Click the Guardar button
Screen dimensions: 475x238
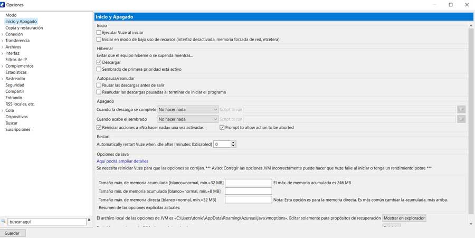[12, 233]
